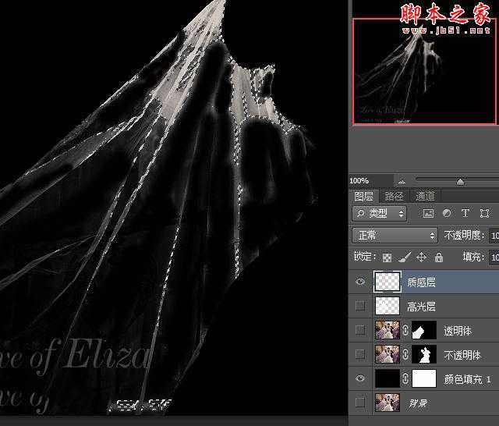Click the 填充 fill value field

pyautogui.click(x=494, y=257)
